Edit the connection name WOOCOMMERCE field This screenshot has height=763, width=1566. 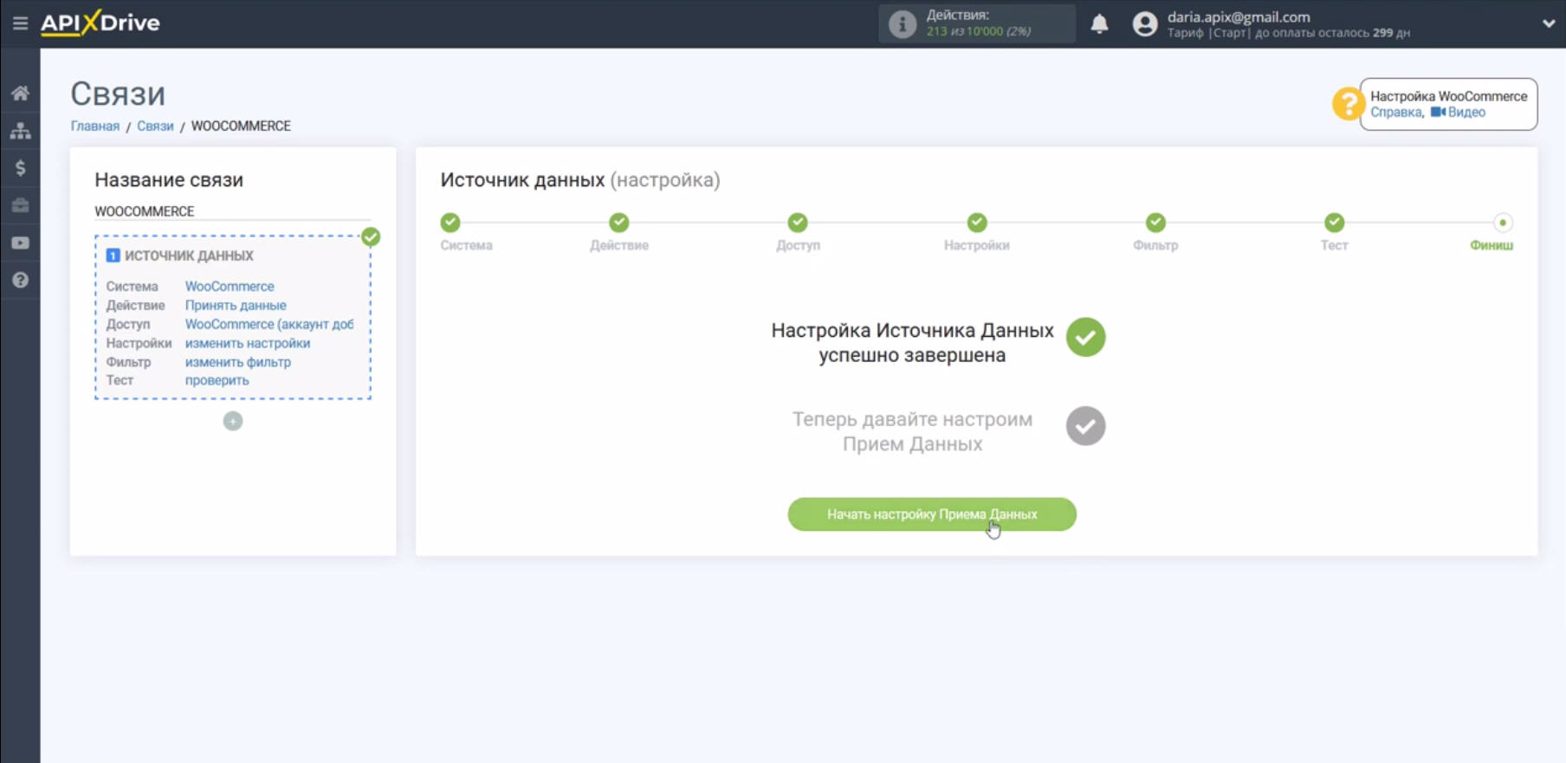(x=232, y=211)
